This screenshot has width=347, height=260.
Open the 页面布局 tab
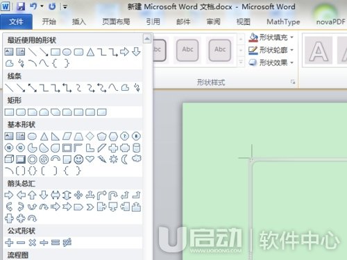click(x=116, y=21)
